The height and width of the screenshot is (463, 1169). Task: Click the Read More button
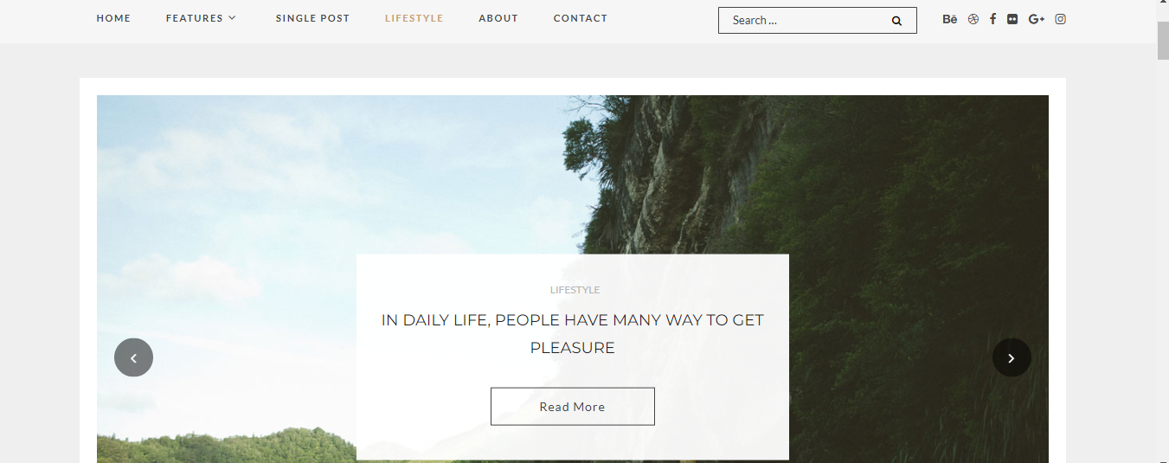(573, 407)
